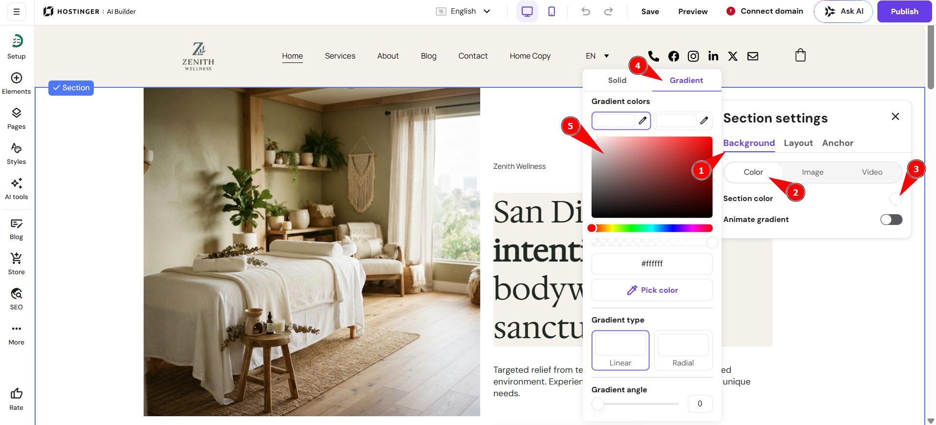Click the Publish button
The width and height of the screenshot is (936, 425).
[904, 11]
